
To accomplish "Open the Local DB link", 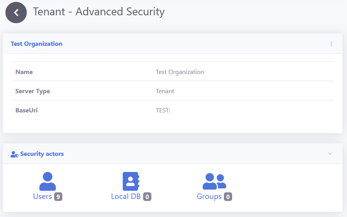I will coord(126,197).
